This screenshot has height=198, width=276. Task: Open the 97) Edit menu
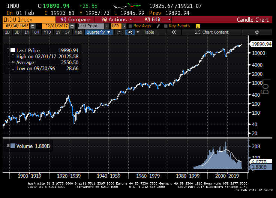tap(152, 19)
